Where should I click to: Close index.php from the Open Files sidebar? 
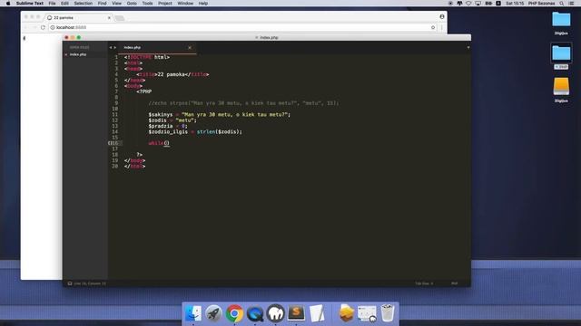66,54
